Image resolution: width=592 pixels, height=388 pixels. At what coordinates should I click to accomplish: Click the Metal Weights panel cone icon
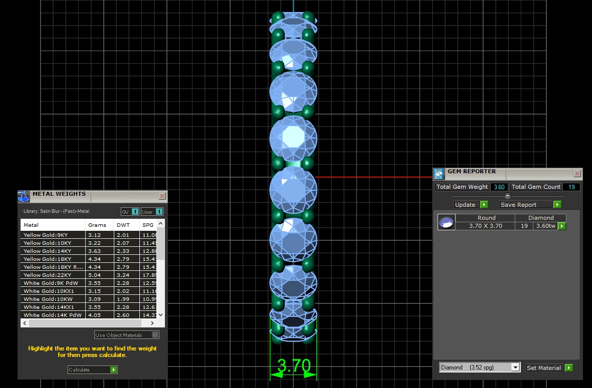(x=24, y=196)
